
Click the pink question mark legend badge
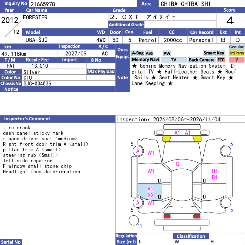(236, 60)
